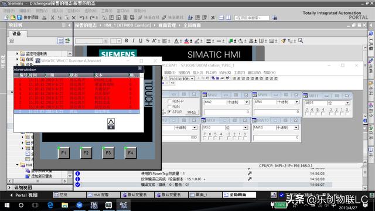Switch to 画面_1 editor tab
Image resolution: width=375 pixels, height=211 pixels.
point(205,195)
